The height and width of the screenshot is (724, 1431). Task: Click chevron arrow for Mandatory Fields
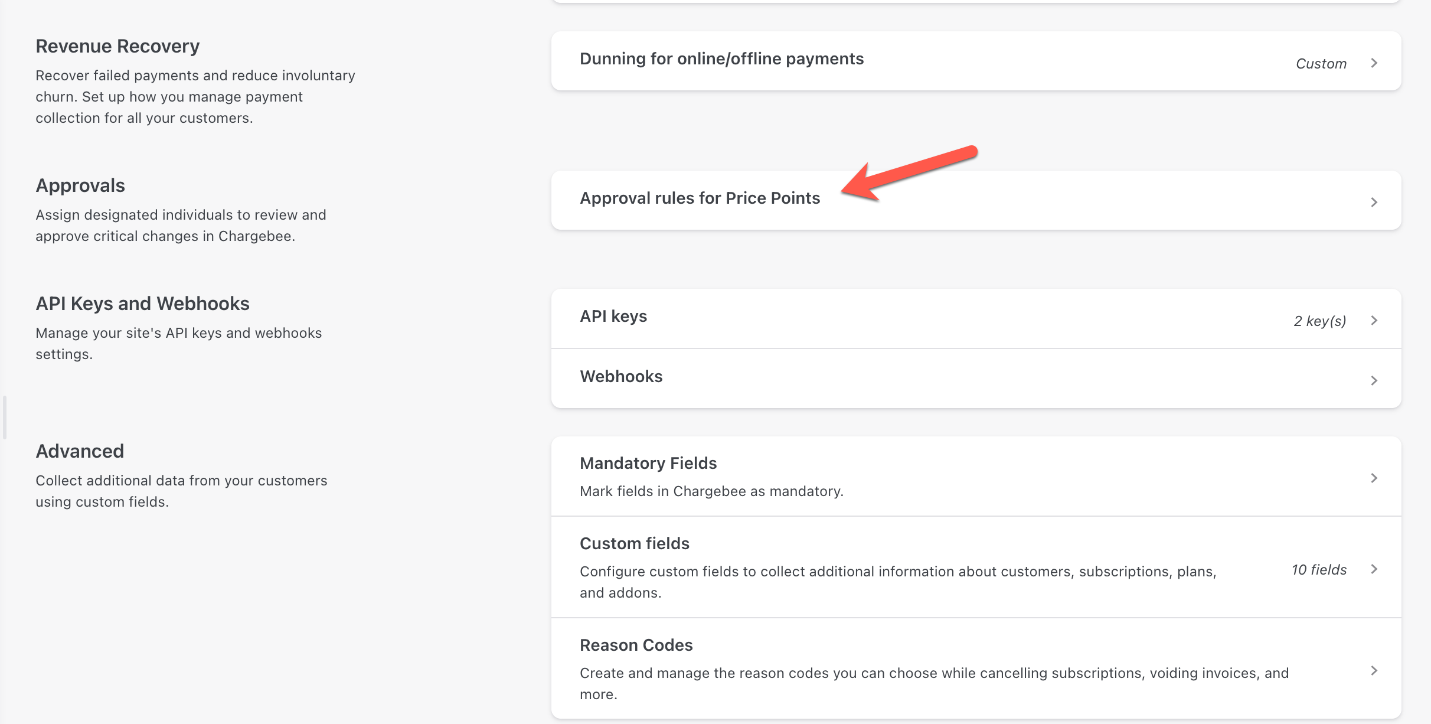click(1374, 478)
